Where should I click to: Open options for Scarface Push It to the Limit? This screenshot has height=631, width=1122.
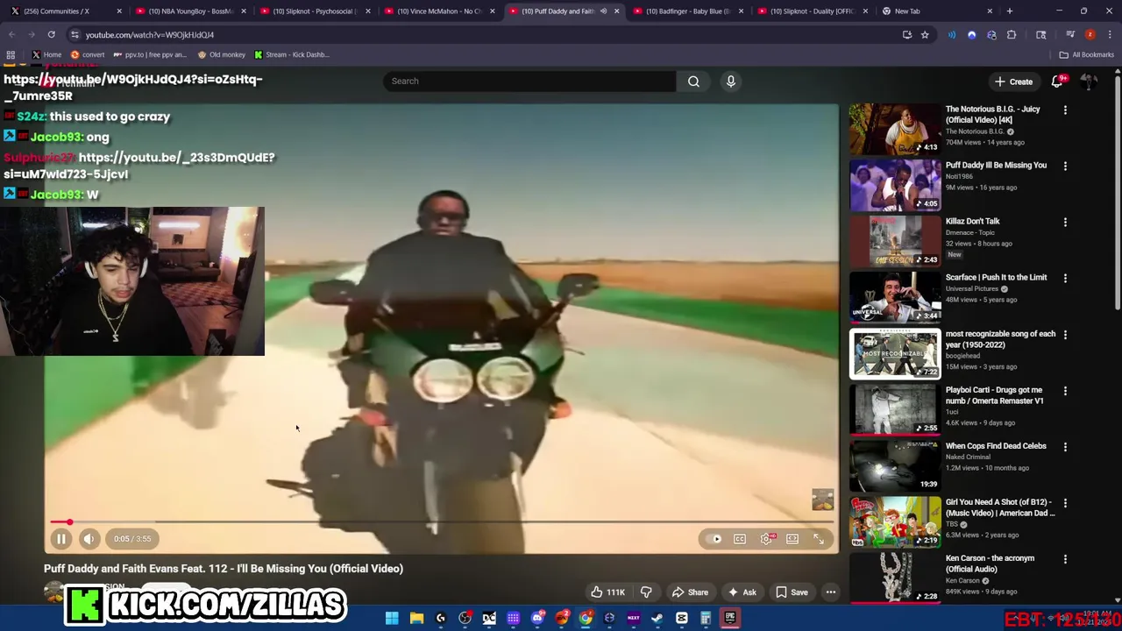[1065, 279]
